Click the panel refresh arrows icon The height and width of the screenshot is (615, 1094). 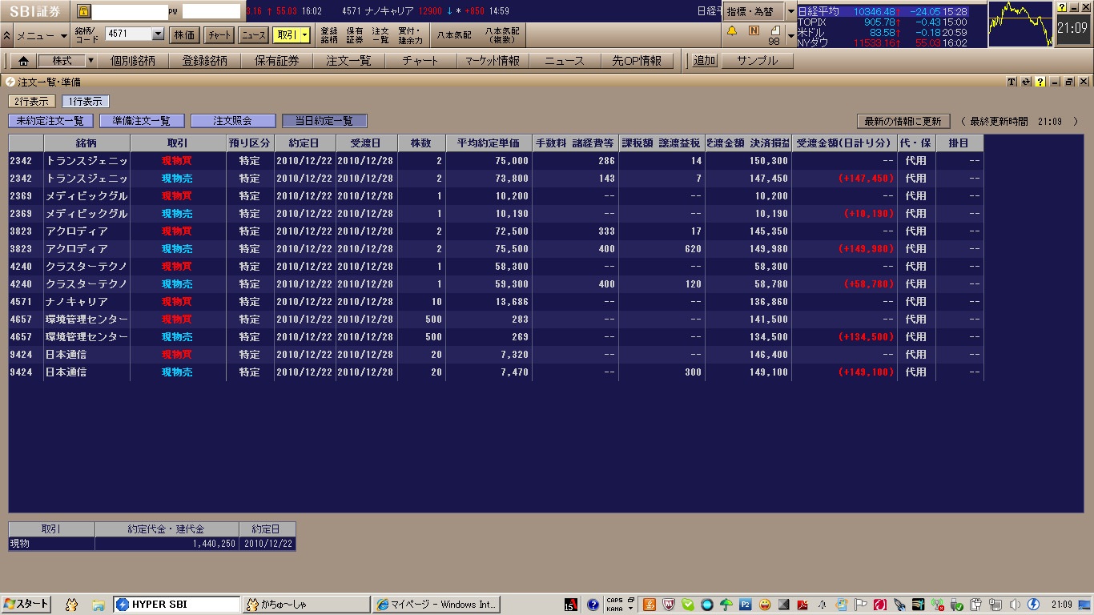point(1026,82)
